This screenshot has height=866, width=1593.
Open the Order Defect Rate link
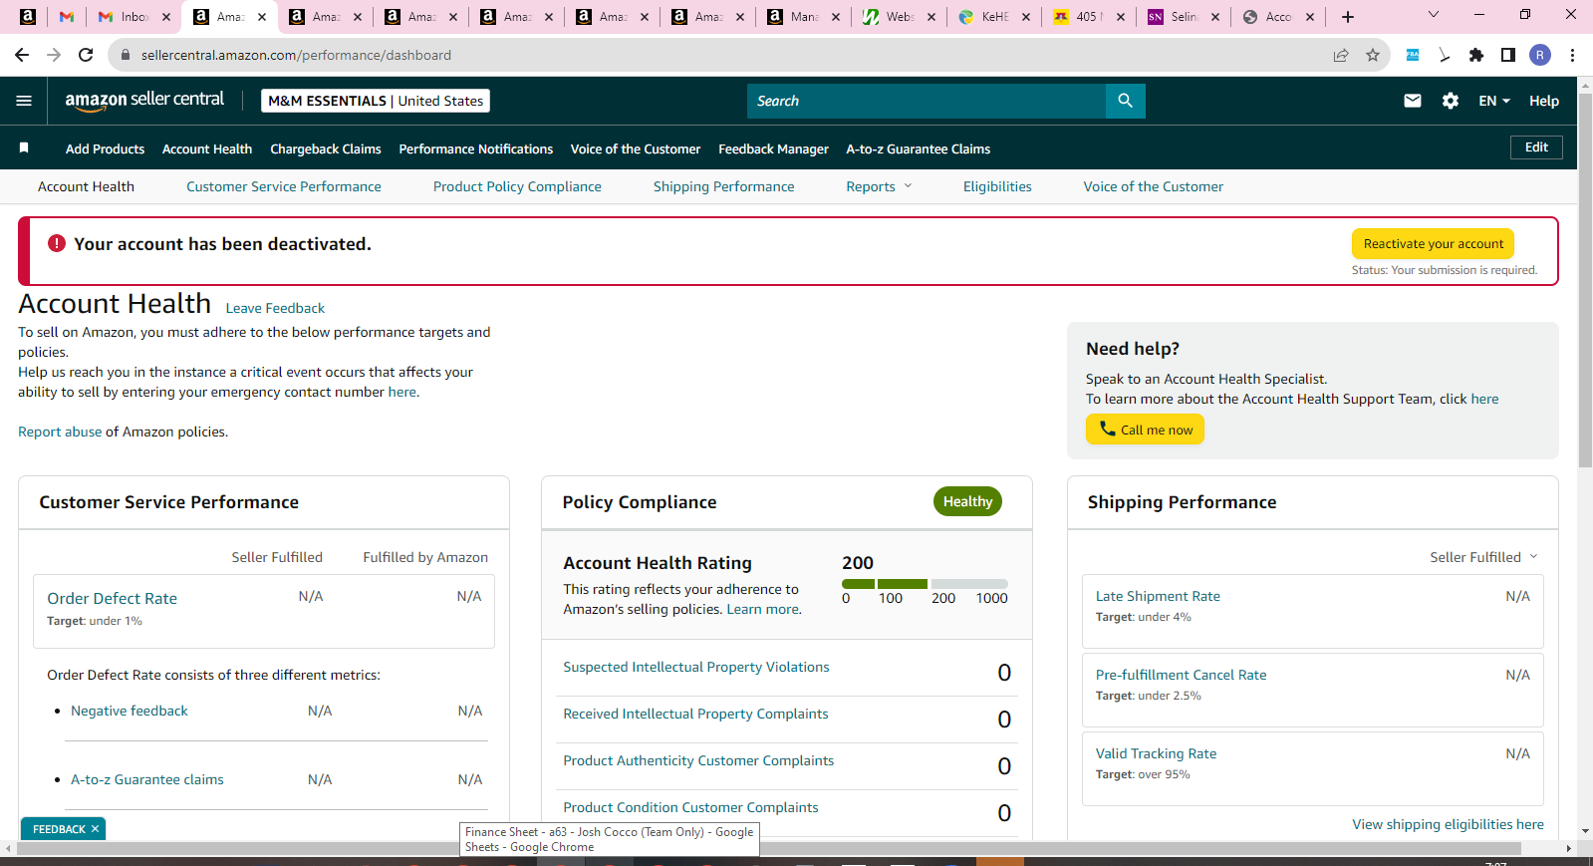[112, 598]
